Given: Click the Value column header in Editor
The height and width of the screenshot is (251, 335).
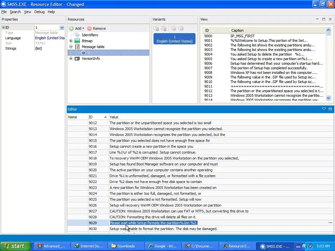Looking at the screenshot, I should 221,117.
